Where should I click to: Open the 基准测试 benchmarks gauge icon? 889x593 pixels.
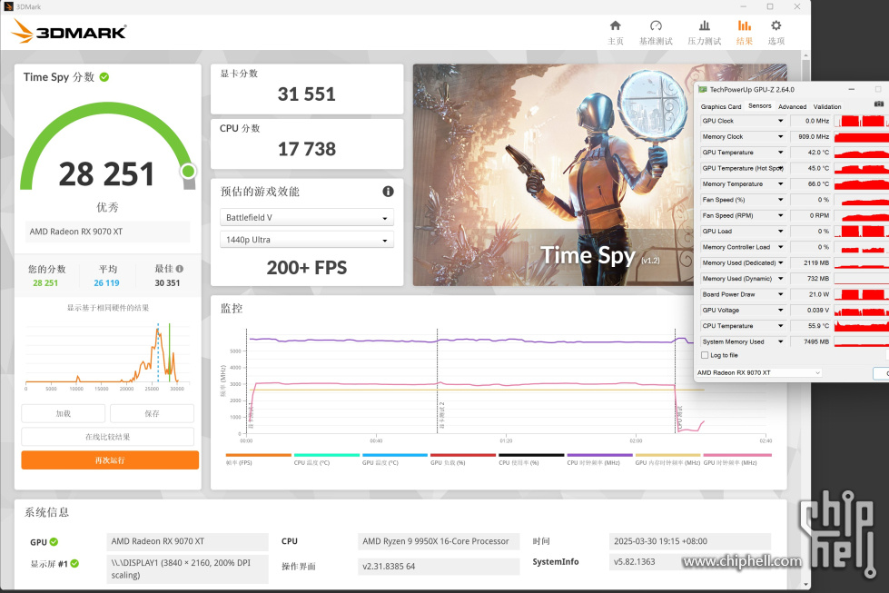(656, 25)
